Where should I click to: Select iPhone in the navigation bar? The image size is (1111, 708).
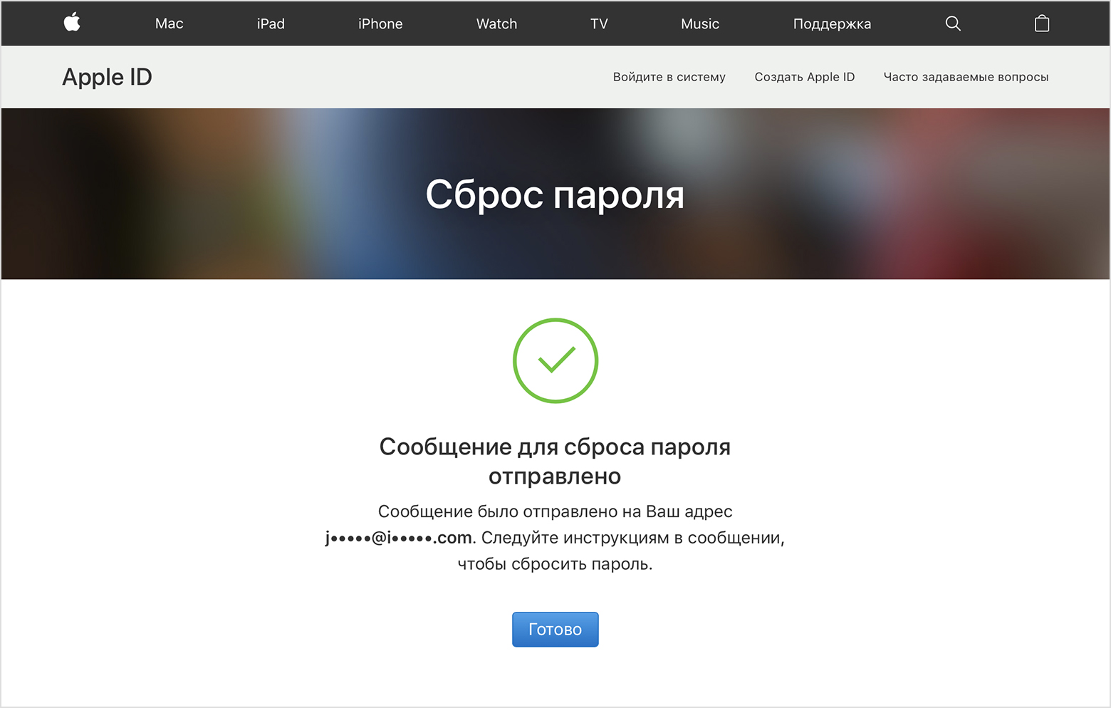(380, 24)
